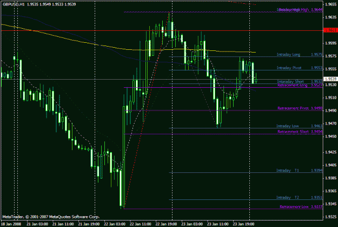Click the Intraday Long value 1.9575
The height and width of the screenshot is (227, 338).
pos(317,54)
